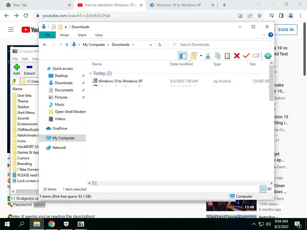Click Properties checkmark icon in Explorer title bar
This screenshot has height=230, width=307.
(x=53, y=27)
